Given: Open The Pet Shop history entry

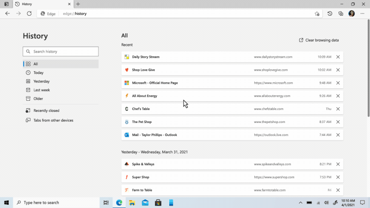Looking at the screenshot, I should (x=232, y=122).
